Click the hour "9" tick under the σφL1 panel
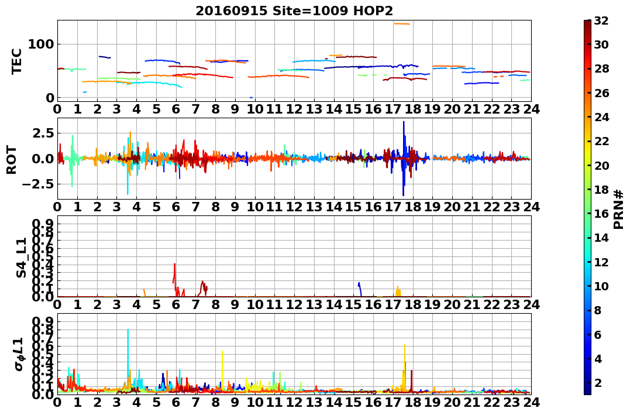The height and width of the screenshot is (415, 630). click(x=235, y=402)
